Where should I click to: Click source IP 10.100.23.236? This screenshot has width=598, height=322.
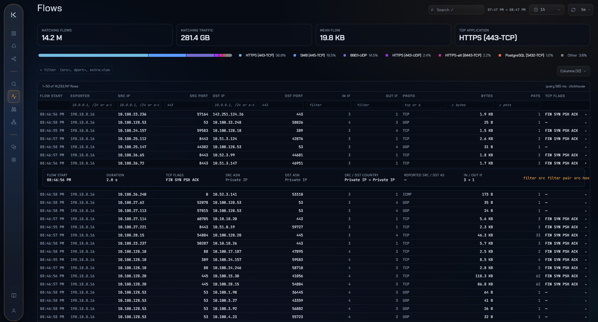click(132, 114)
